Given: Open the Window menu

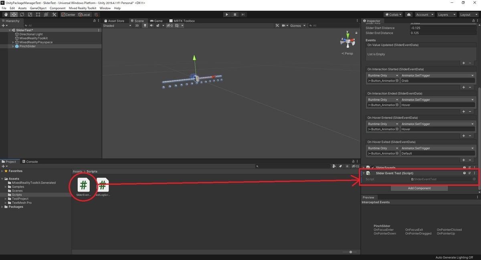Looking at the screenshot, I should (x=105, y=8).
